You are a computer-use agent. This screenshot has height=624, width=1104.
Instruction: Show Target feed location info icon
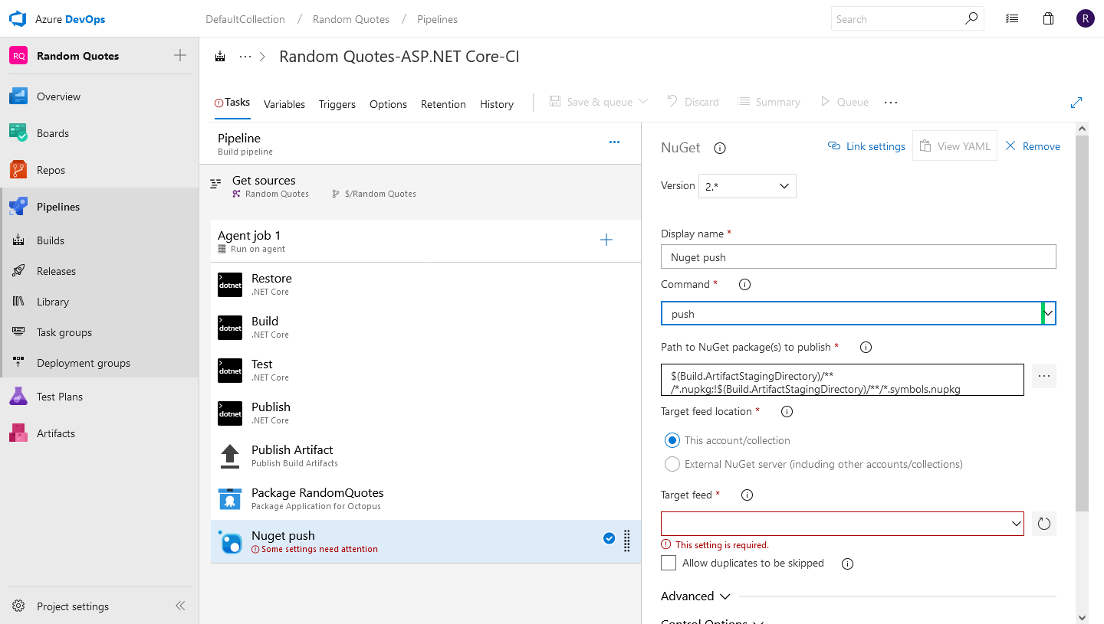click(x=787, y=412)
